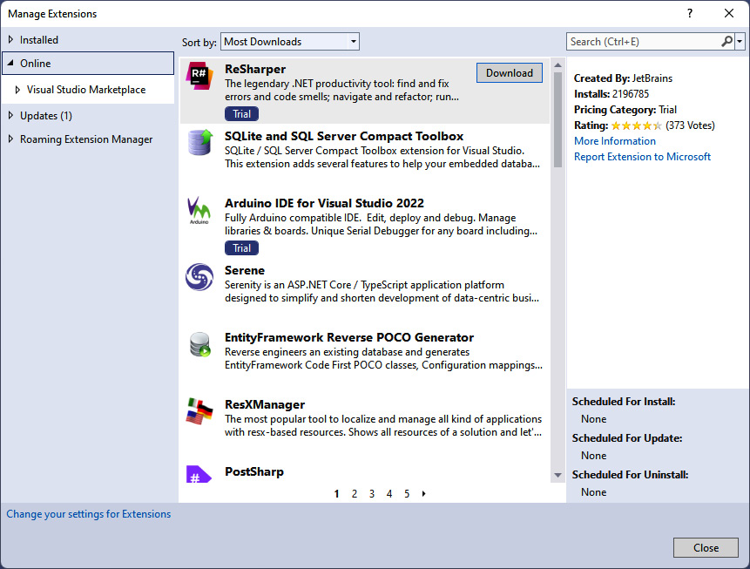
Task: Expand the Installed category
Action: (x=10, y=39)
